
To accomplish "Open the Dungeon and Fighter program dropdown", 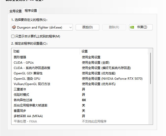I will [x=42, y=27].
